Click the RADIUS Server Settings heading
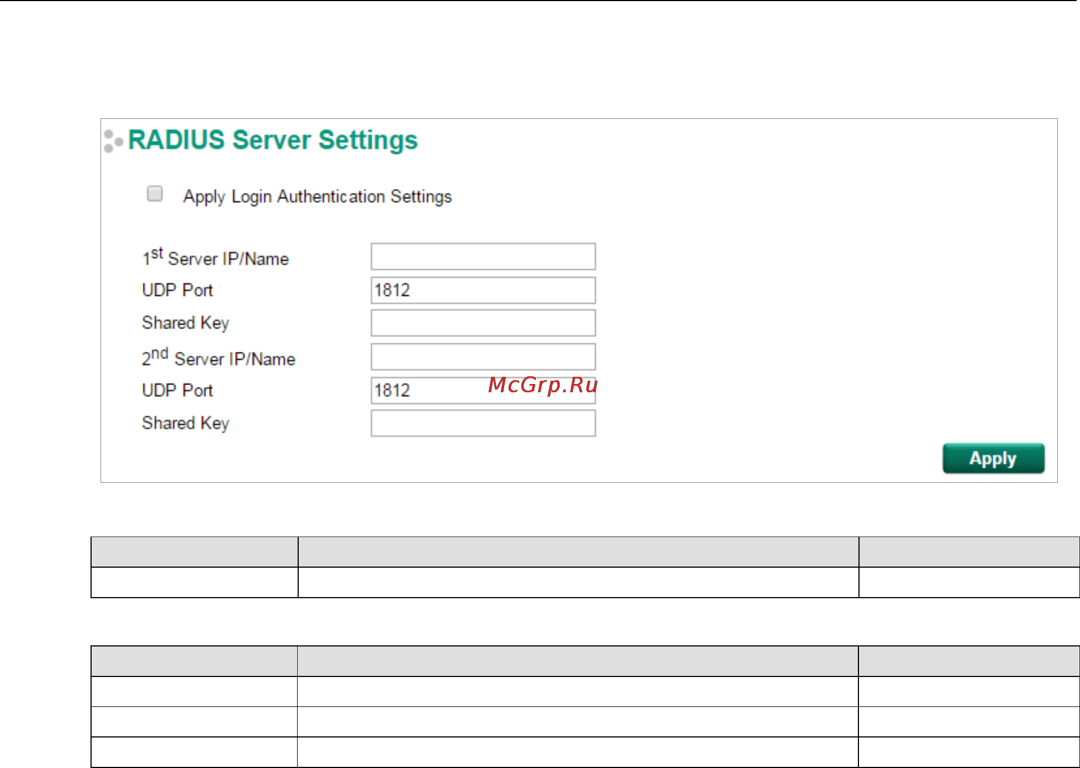Viewport: 1080px width, 768px height. point(273,140)
